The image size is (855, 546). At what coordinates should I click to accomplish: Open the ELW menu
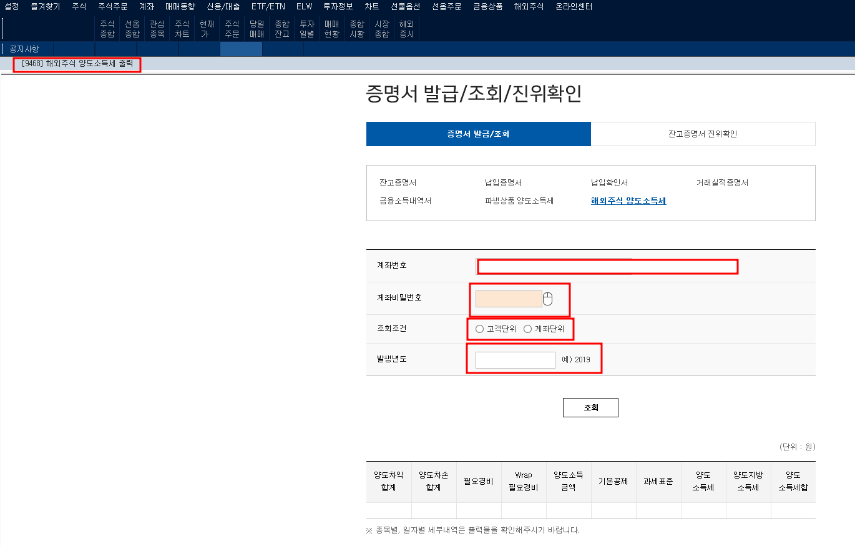[305, 7]
